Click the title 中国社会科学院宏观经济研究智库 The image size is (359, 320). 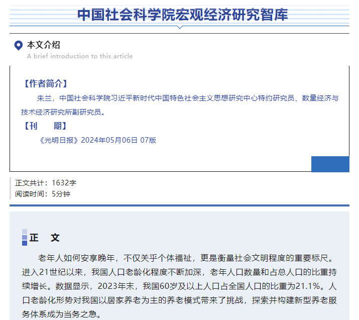click(x=182, y=15)
